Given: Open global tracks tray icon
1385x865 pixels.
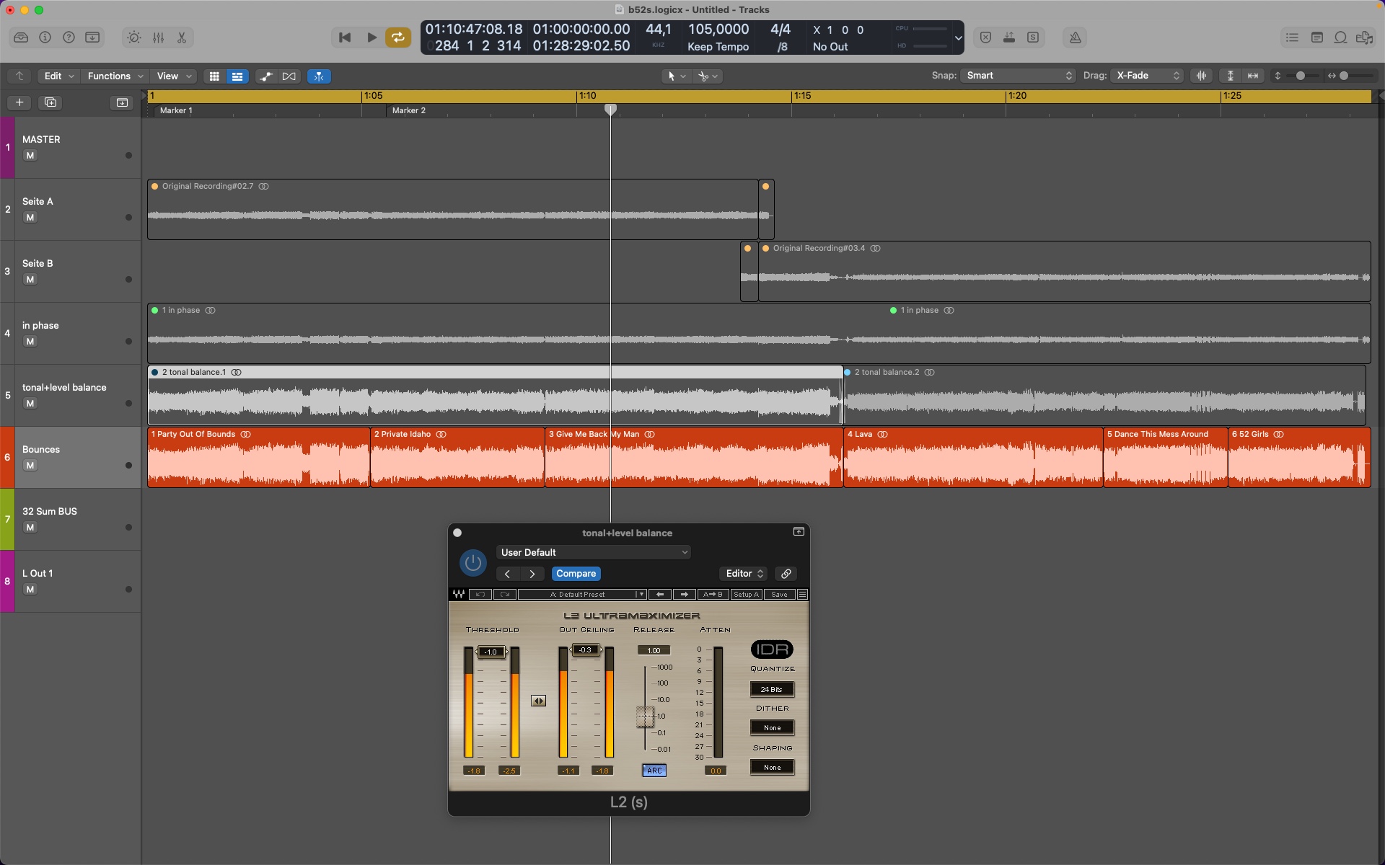Looking at the screenshot, I should tap(122, 102).
